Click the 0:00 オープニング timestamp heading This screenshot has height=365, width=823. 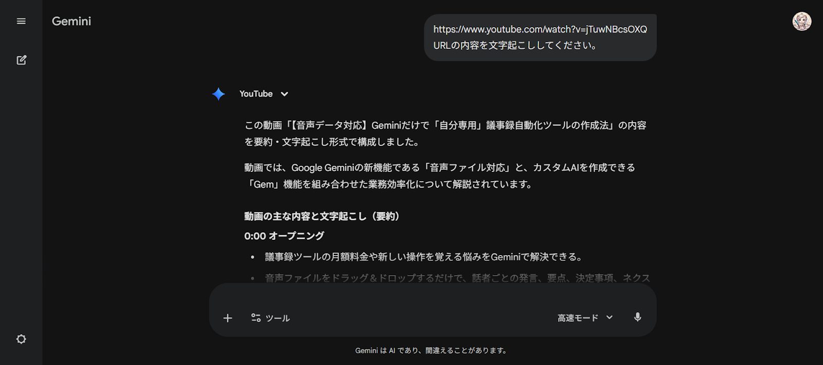[x=284, y=236]
